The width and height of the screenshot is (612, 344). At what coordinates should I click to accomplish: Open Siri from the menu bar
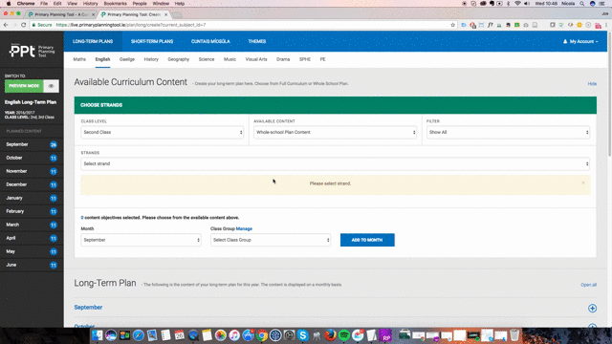point(592,4)
